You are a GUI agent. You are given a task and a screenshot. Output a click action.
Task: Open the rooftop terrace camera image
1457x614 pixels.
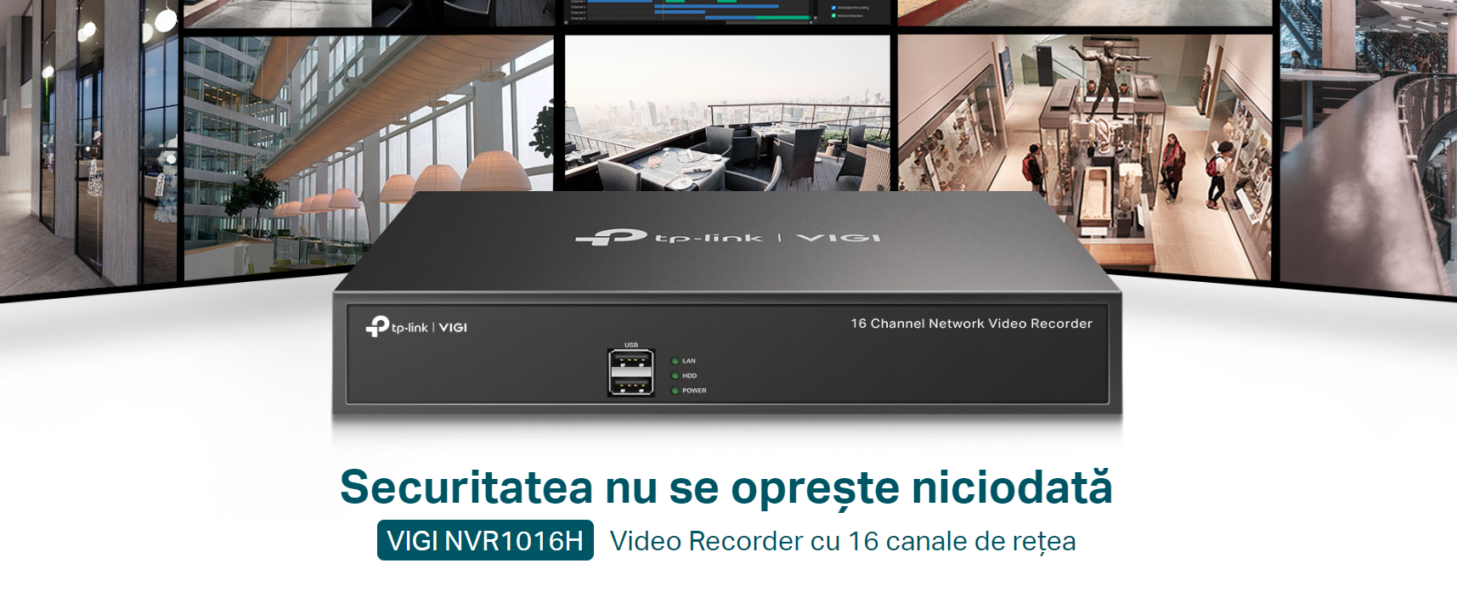coord(727,113)
